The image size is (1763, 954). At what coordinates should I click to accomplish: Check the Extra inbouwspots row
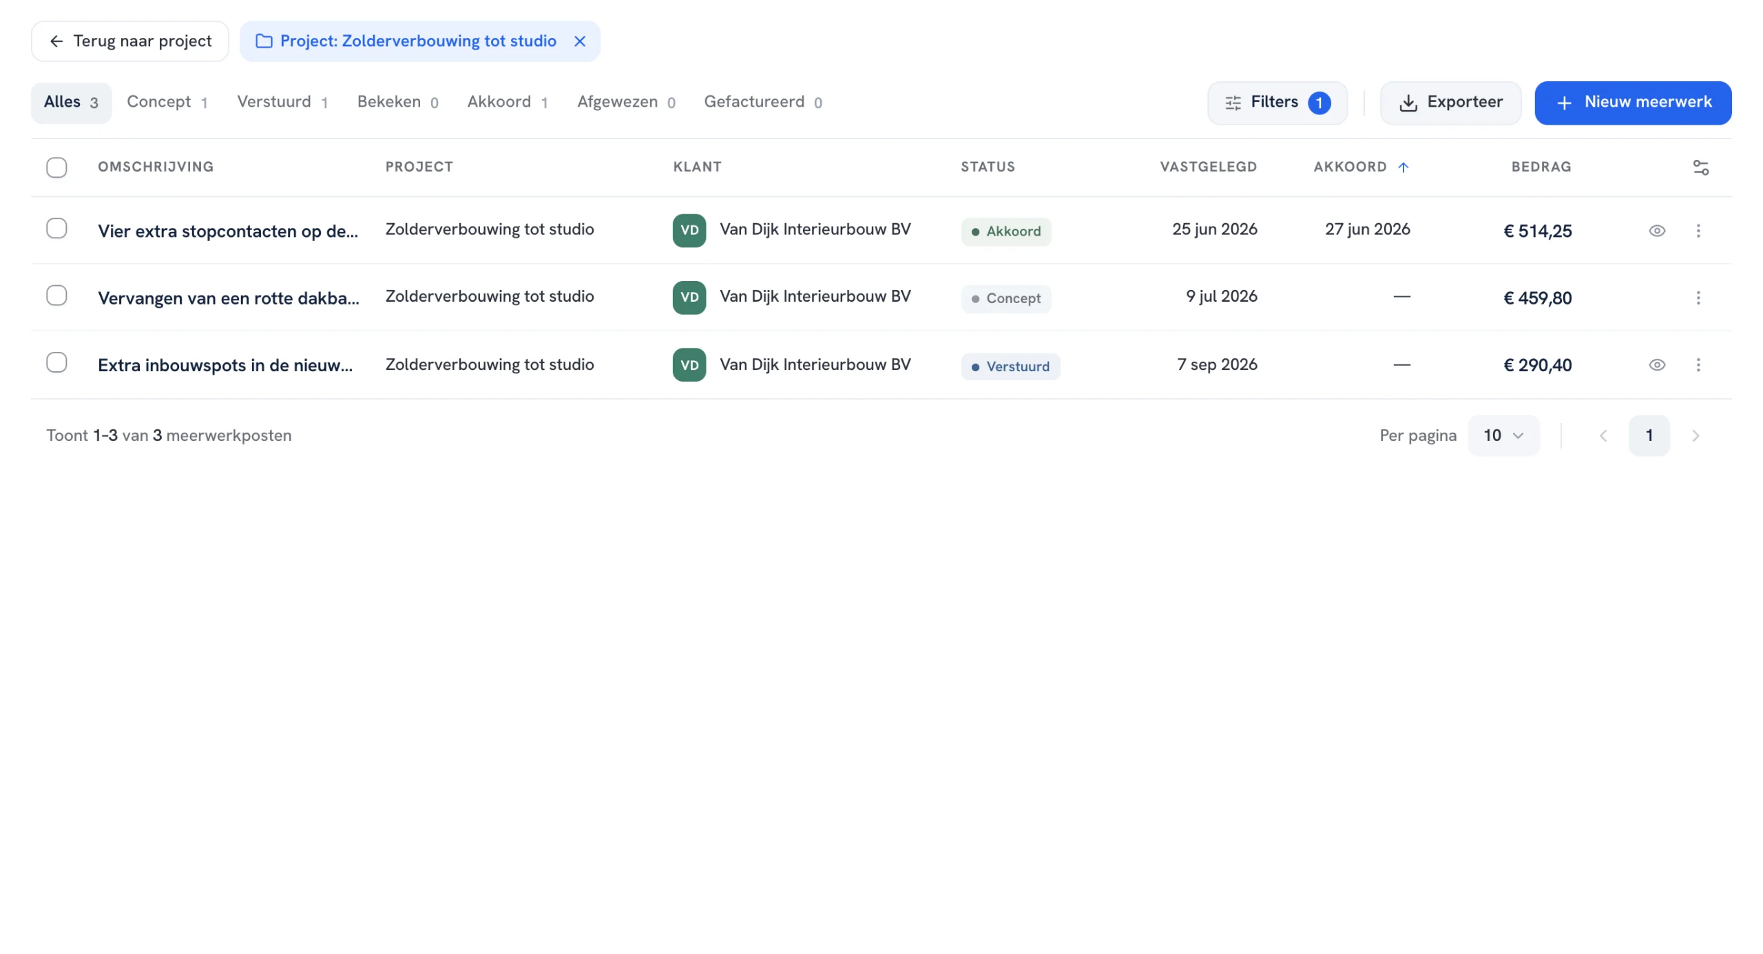56,363
